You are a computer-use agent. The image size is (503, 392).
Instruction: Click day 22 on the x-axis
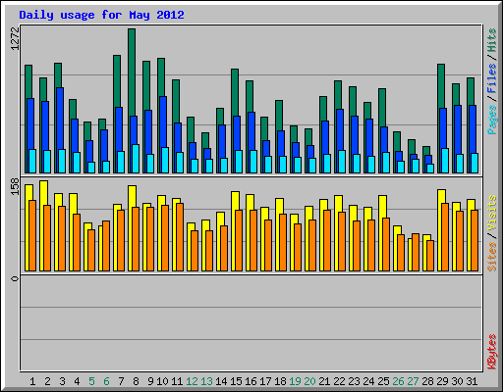[339, 381]
